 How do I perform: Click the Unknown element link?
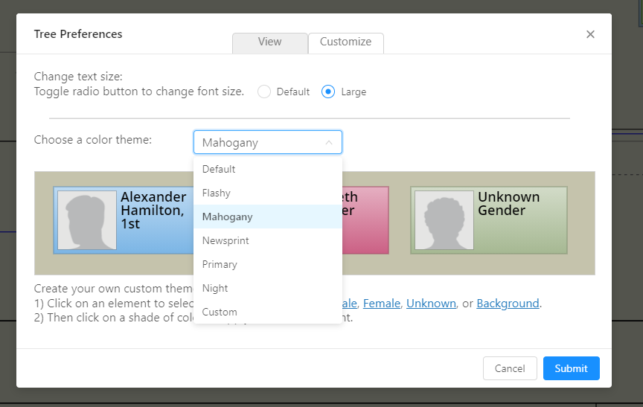coord(431,304)
